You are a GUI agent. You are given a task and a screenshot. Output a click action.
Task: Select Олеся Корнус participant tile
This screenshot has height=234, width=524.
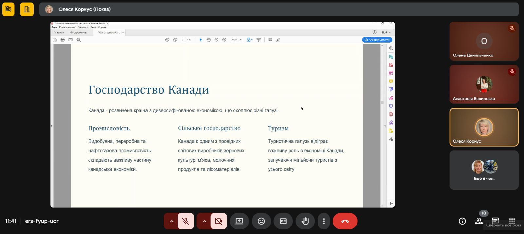pos(484,127)
